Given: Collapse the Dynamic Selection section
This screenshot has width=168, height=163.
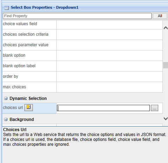Looking at the screenshot, I should pos(6,99).
